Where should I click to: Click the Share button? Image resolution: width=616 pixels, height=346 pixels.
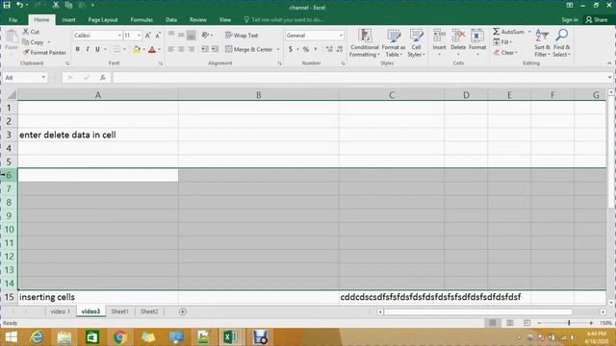click(597, 19)
